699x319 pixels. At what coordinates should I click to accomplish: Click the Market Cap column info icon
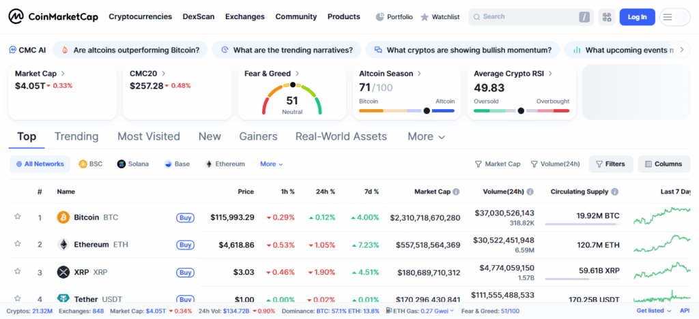[456, 192]
